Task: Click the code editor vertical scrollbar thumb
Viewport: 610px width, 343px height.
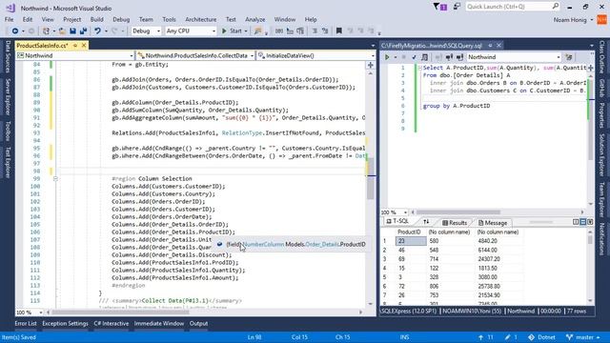Action: [371, 179]
